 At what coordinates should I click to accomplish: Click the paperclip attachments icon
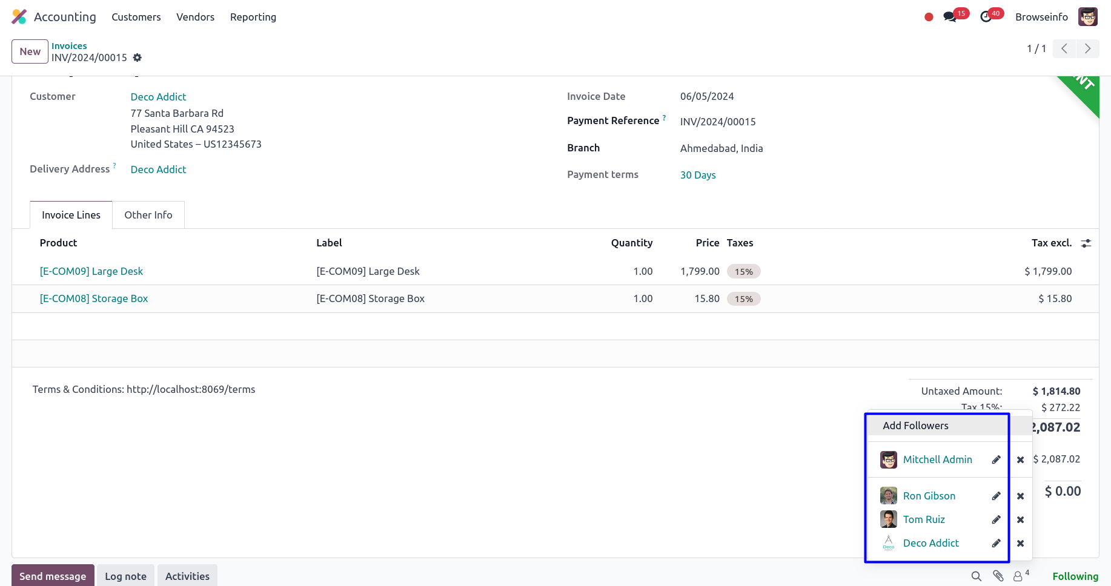click(x=998, y=576)
